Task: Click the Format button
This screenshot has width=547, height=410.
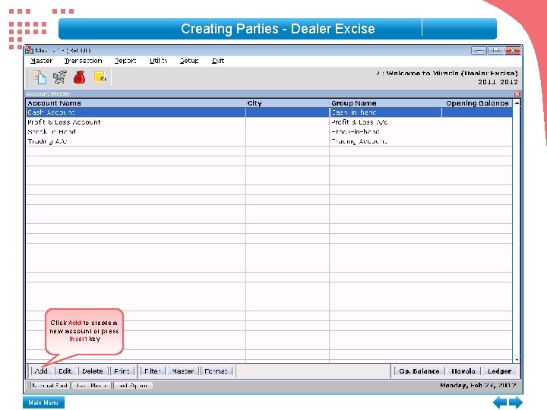Action: click(216, 371)
